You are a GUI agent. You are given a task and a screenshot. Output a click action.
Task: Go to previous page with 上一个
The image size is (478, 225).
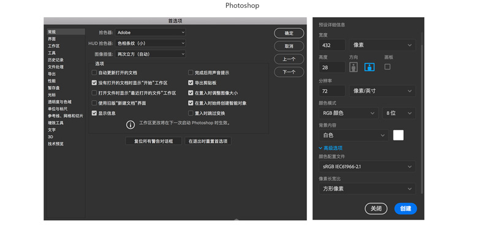289,59
